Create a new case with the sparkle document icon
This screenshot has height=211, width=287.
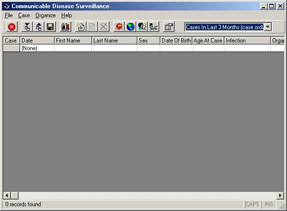click(81, 27)
